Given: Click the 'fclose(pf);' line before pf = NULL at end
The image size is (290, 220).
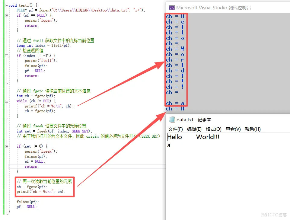Looking at the screenshot, I should click(x=28, y=202).
